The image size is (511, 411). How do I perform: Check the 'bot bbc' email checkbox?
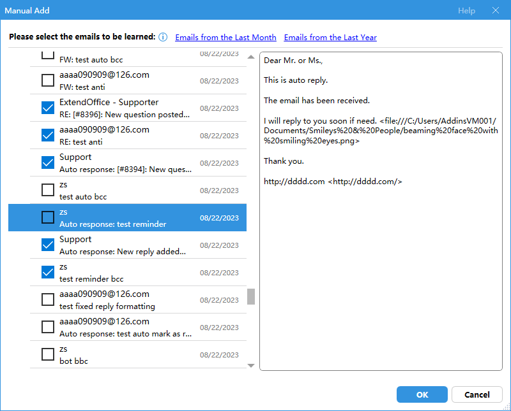pos(48,354)
